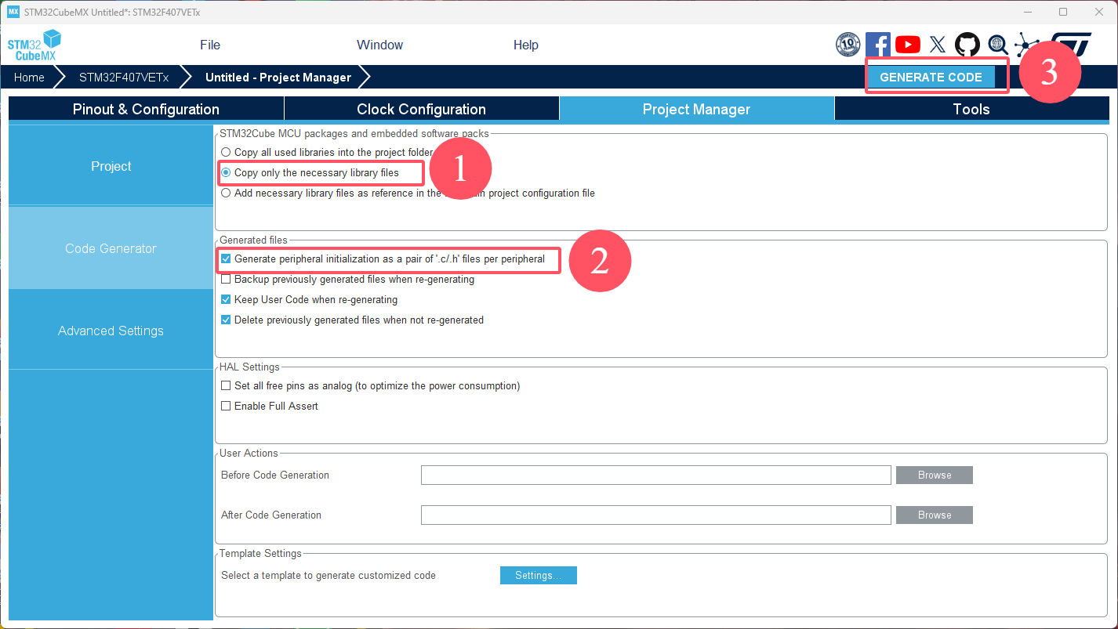Click the MX app icon in title bar

[13, 12]
